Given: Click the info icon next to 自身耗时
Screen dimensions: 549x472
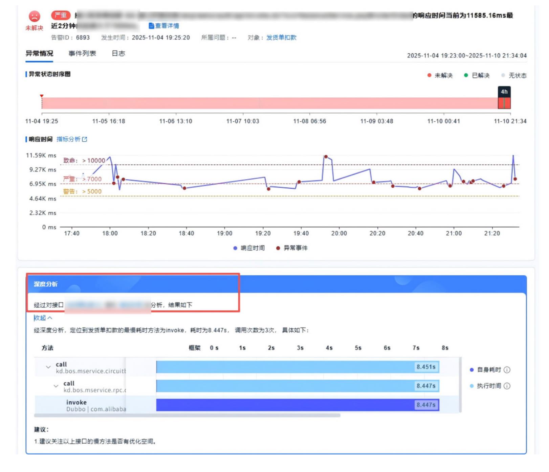Looking at the screenshot, I should (x=507, y=370).
